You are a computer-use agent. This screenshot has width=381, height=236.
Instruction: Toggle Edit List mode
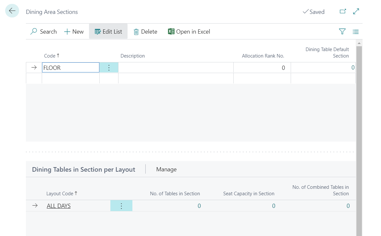click(108, 32)
